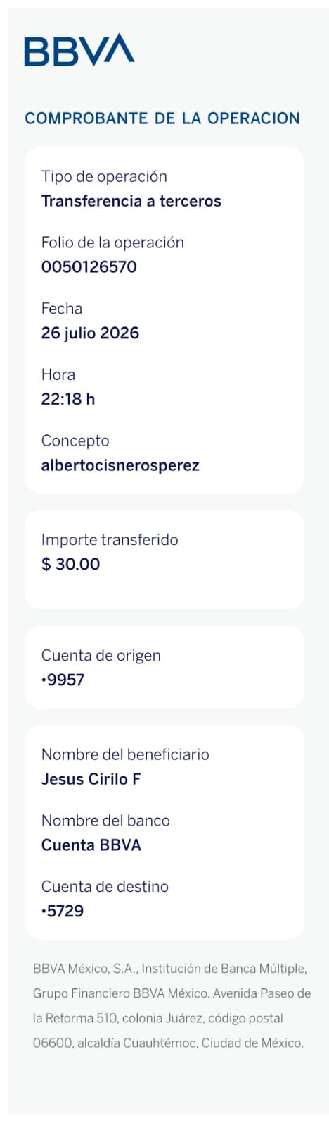Click the time 22:18 h
Image resolution: width=329 pixels, height=1128 pixels.
(x=68, y=399)
